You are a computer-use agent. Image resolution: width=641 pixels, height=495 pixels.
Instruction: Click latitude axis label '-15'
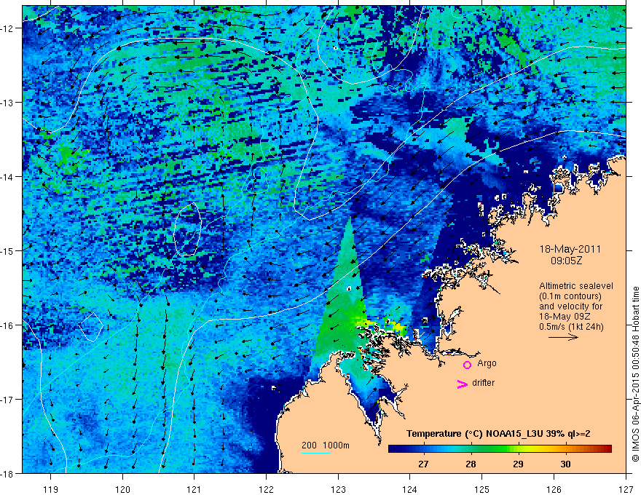point(8,250)
